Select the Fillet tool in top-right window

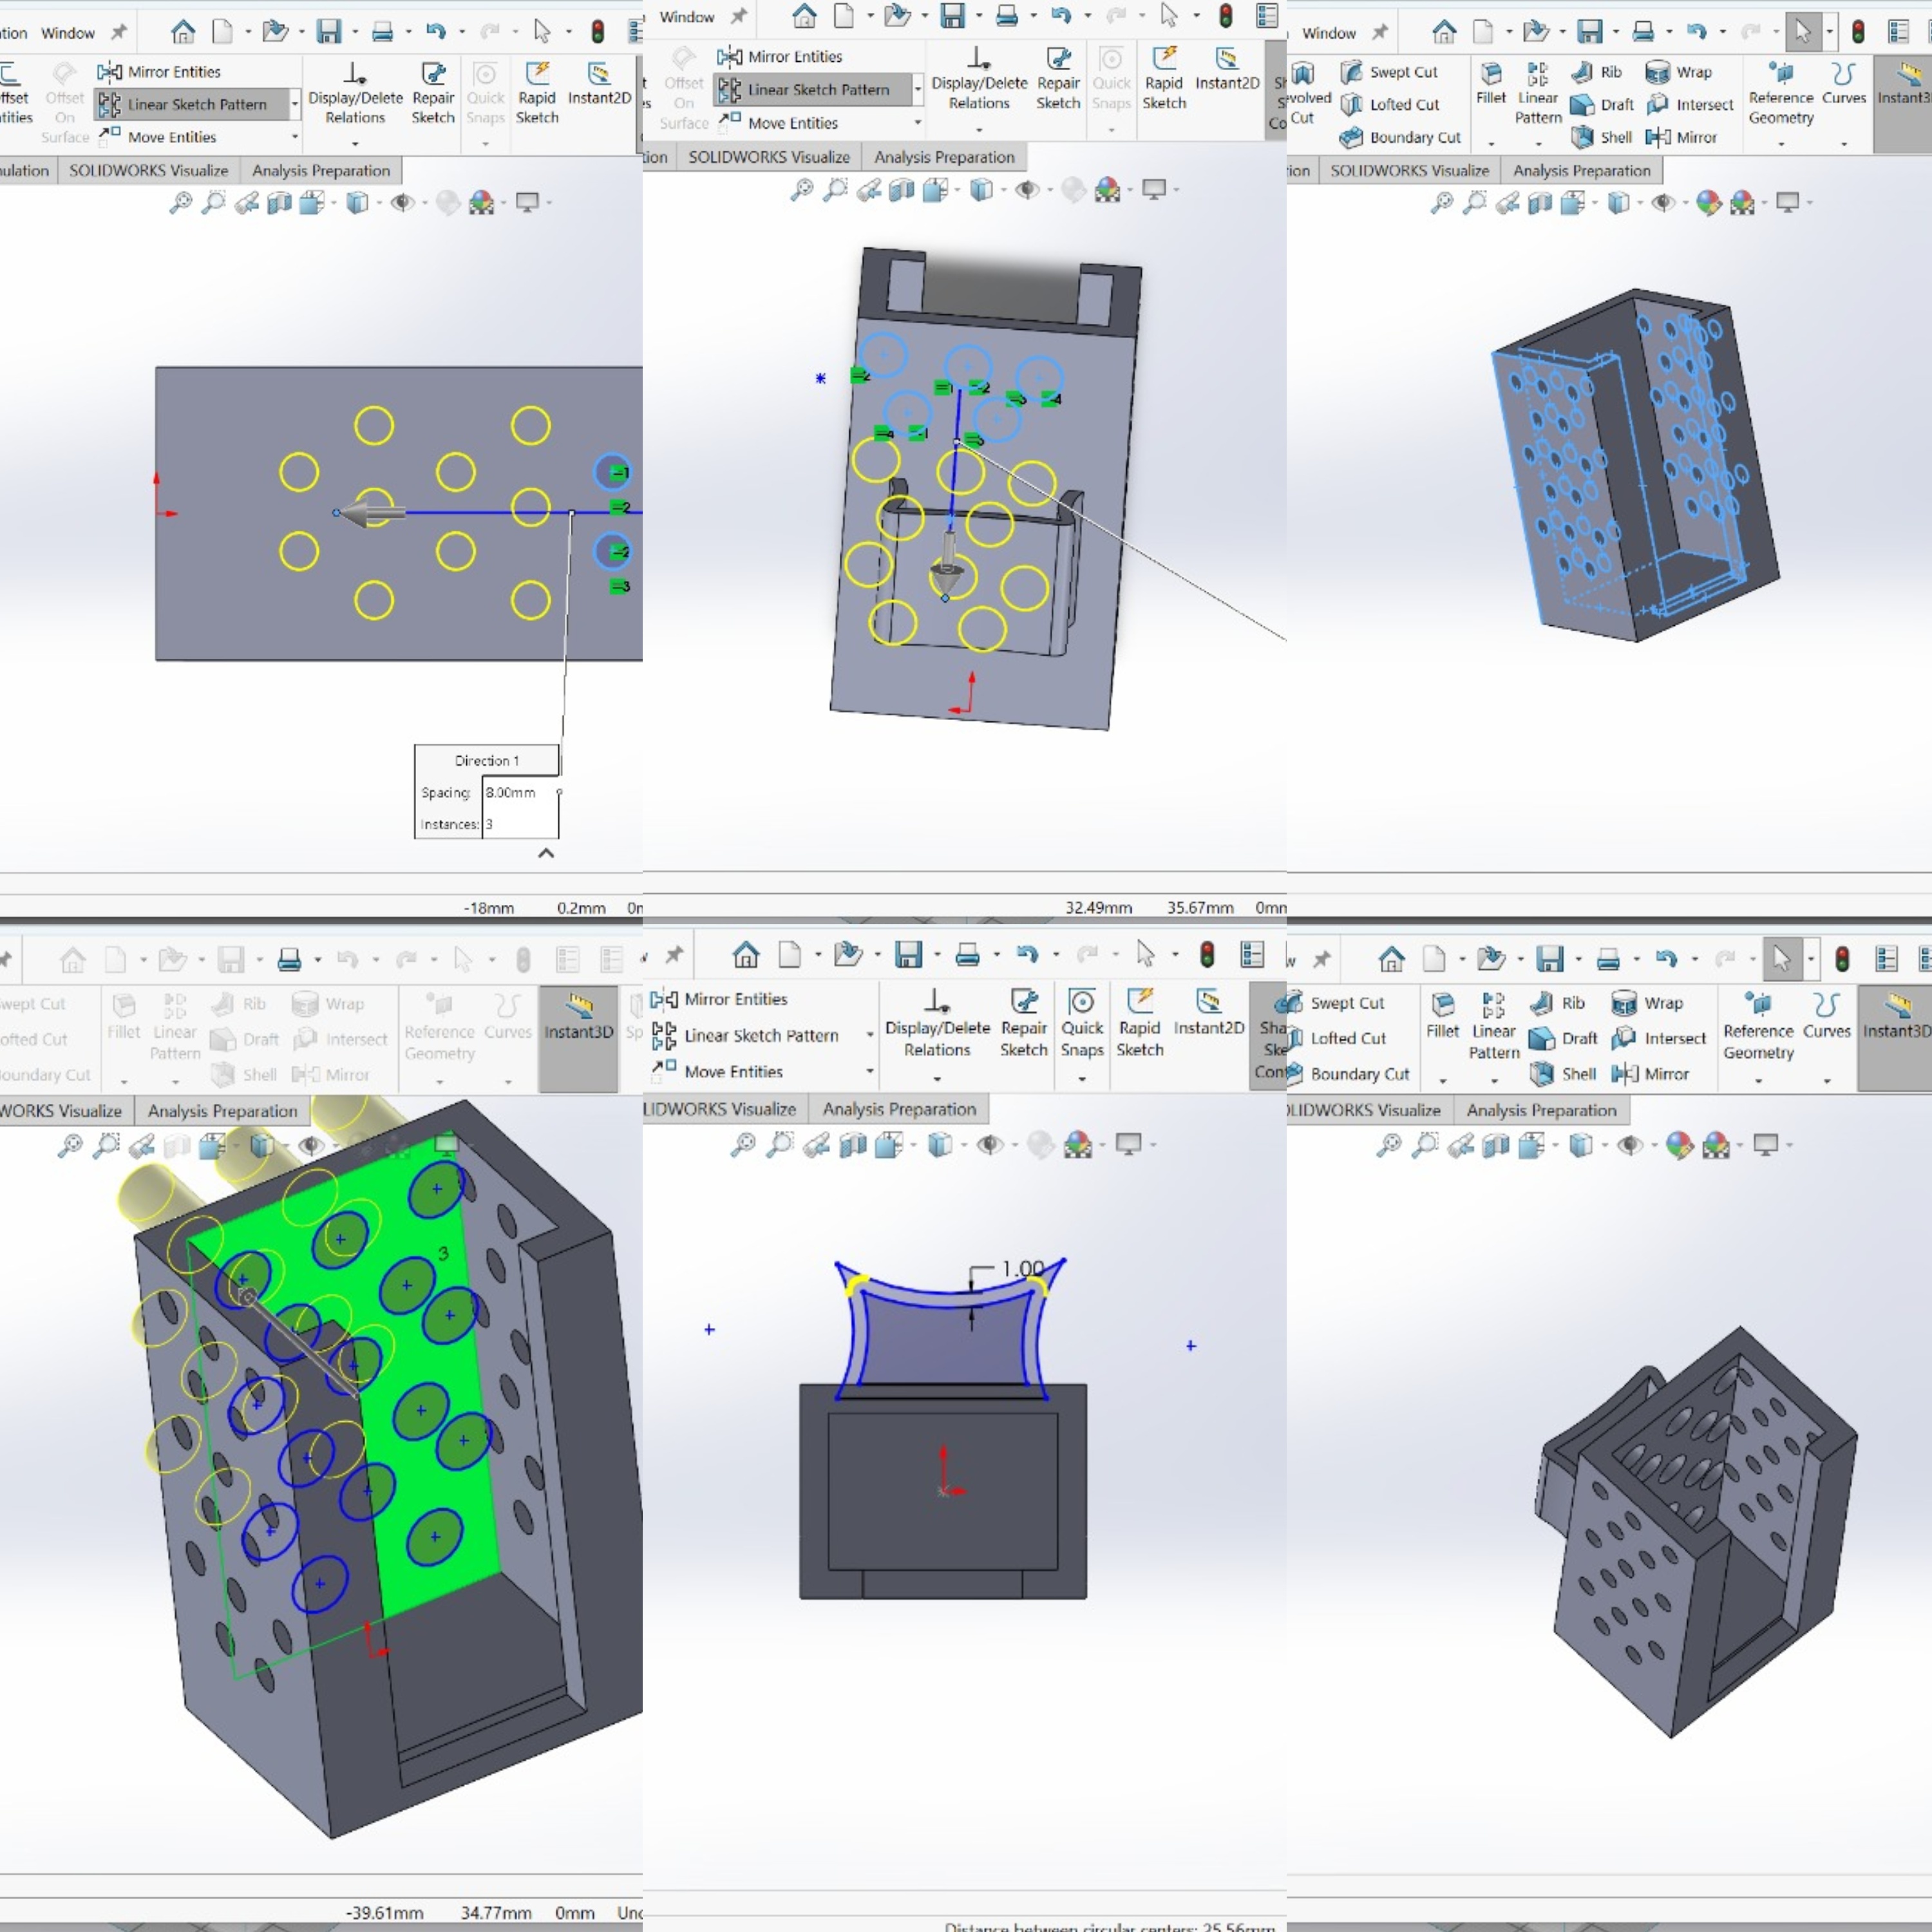point(1490,84)
